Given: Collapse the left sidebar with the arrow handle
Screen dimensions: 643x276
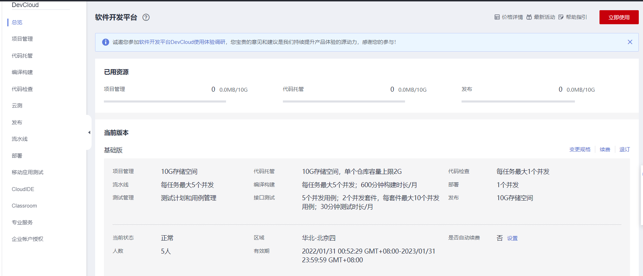Looking at the screenshot, I should click(89, 132).
